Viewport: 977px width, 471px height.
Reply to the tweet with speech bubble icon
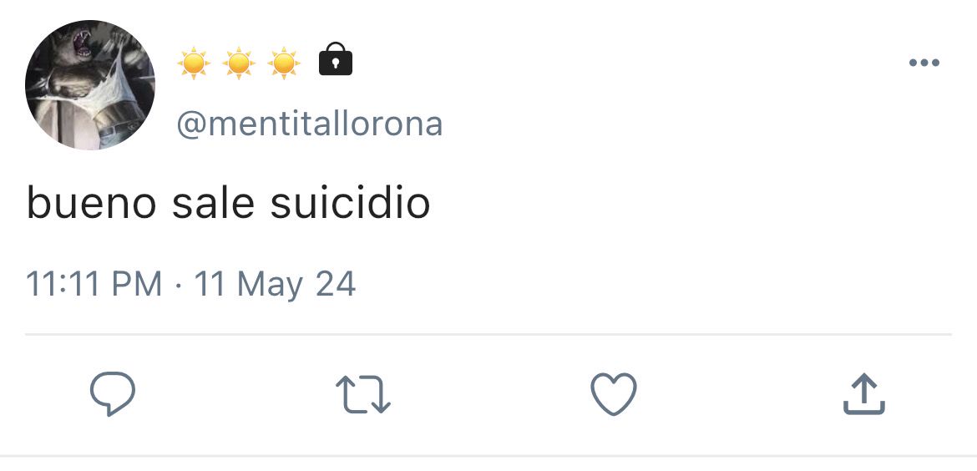click(113, 393)
